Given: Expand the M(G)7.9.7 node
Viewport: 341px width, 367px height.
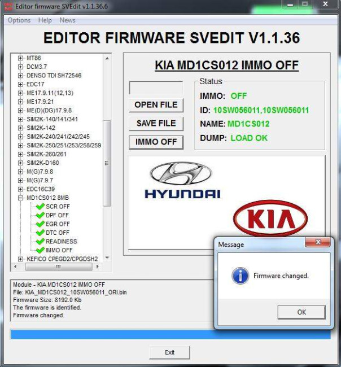Looking at the screenshot, I should tap(20, 180).
